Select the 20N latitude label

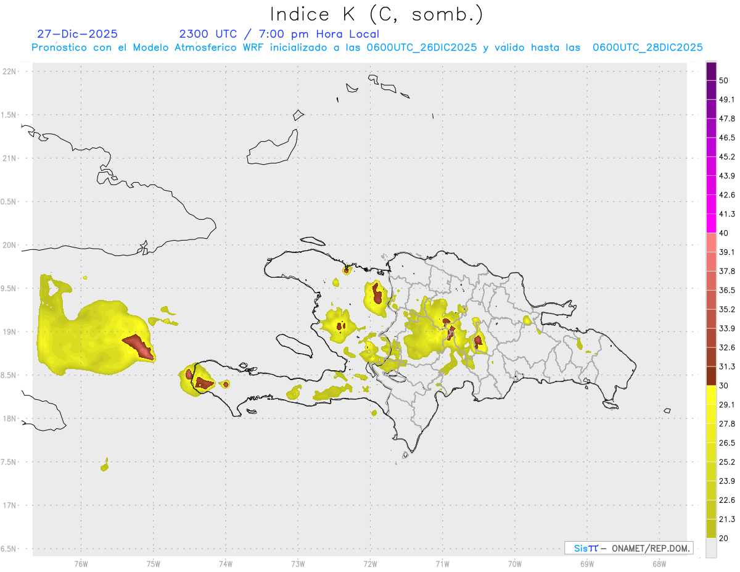(10, 245)
